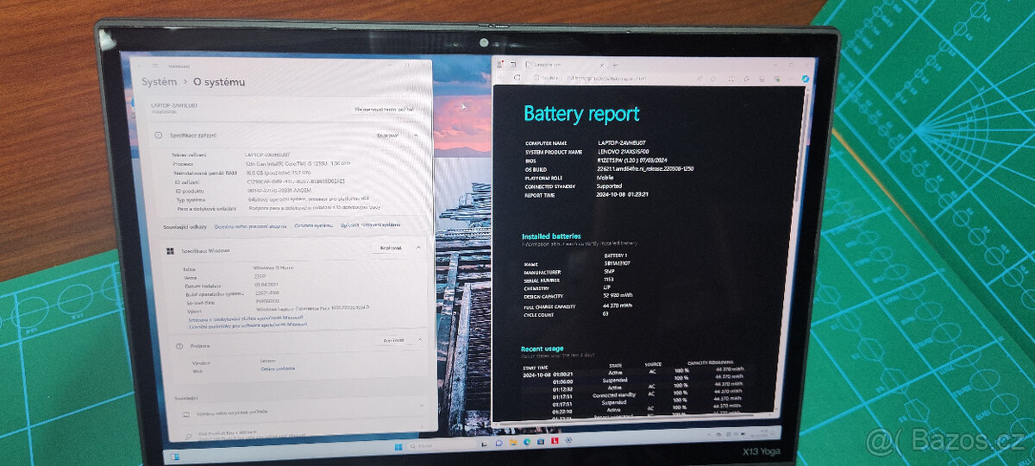1035x466 pixels.
Task: Open the Windows Start button on taskbar
Action: coord(397,446)
